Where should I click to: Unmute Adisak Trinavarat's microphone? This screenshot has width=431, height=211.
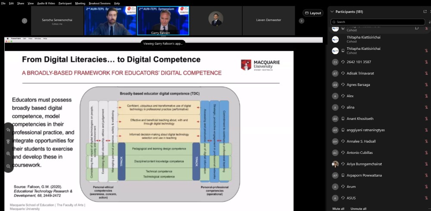426,73
